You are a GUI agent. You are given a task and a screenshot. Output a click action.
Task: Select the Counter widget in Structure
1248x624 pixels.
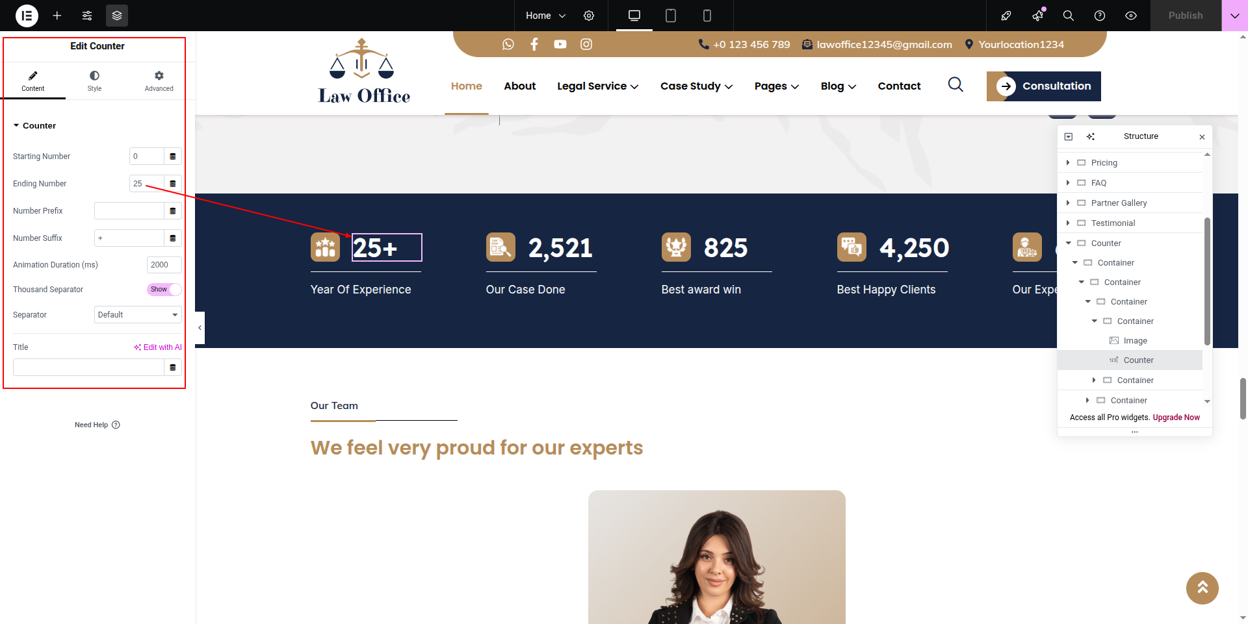point(1130,360)
